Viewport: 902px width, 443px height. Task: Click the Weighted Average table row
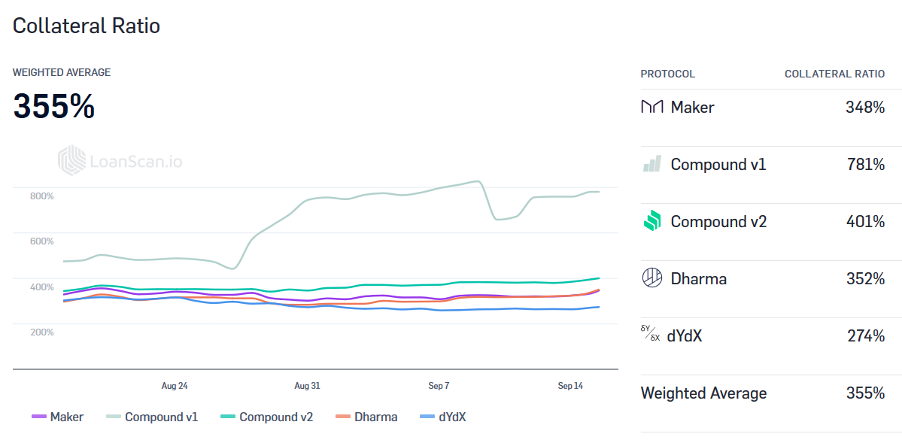tap(762, 393)
